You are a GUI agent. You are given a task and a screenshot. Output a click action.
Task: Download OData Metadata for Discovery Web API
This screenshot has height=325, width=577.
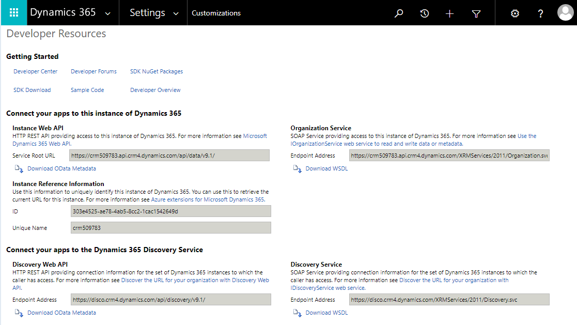click(61, 313)
